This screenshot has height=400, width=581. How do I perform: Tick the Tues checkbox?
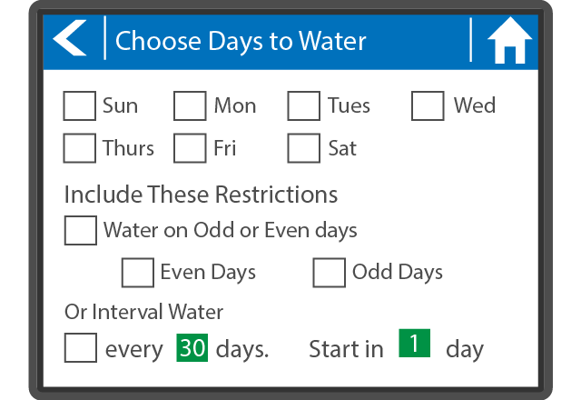point(304,105)
